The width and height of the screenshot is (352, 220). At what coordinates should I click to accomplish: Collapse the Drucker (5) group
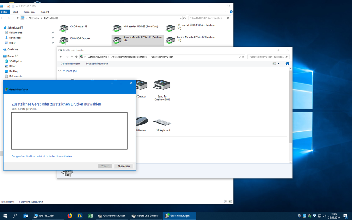pyautogui.click(x=59, y=71)
